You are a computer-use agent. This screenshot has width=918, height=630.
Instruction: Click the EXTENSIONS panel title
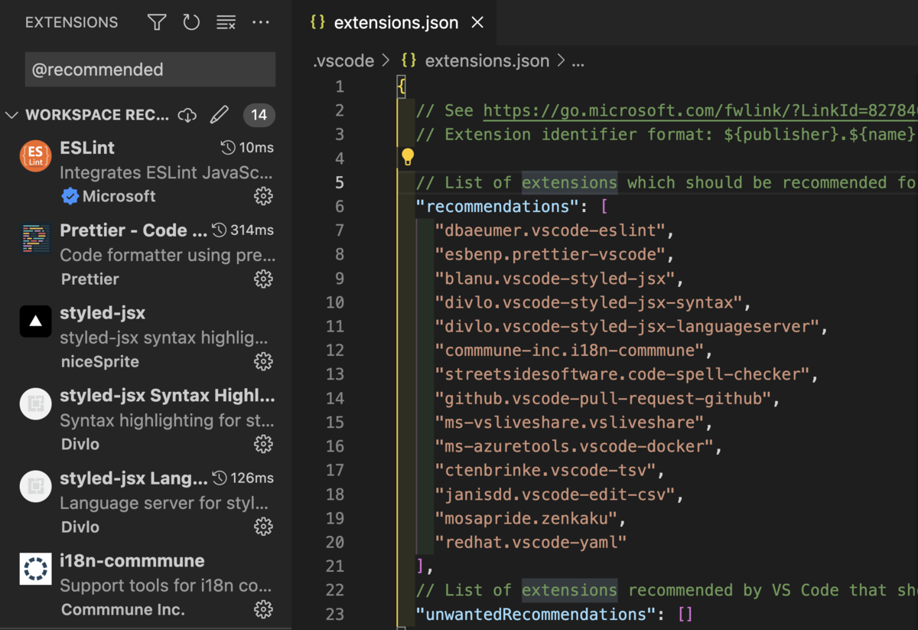tap(72, 22)
